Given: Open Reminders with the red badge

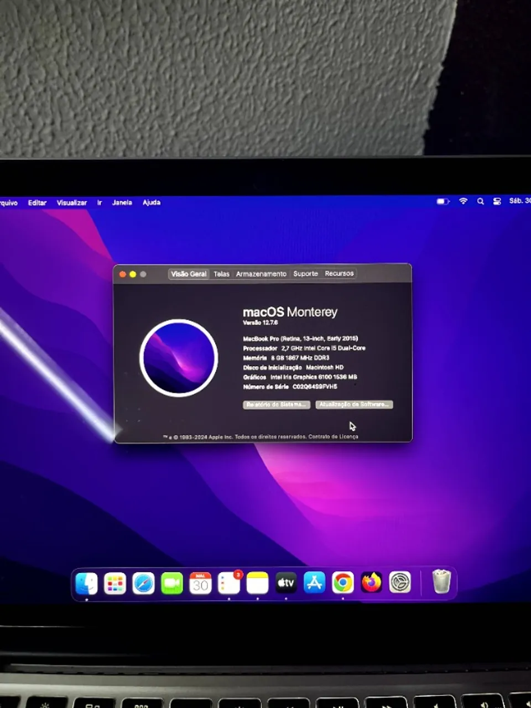Looking at the screenshot, I should tap(229, 583).
